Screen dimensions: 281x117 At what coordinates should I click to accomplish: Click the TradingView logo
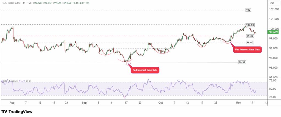click(17, 112)
